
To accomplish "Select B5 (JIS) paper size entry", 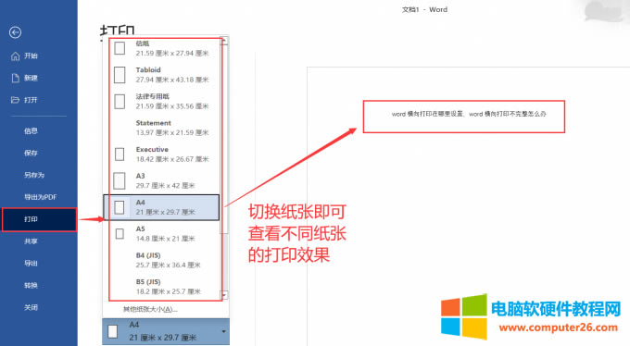I will click(x=165, y=287).
